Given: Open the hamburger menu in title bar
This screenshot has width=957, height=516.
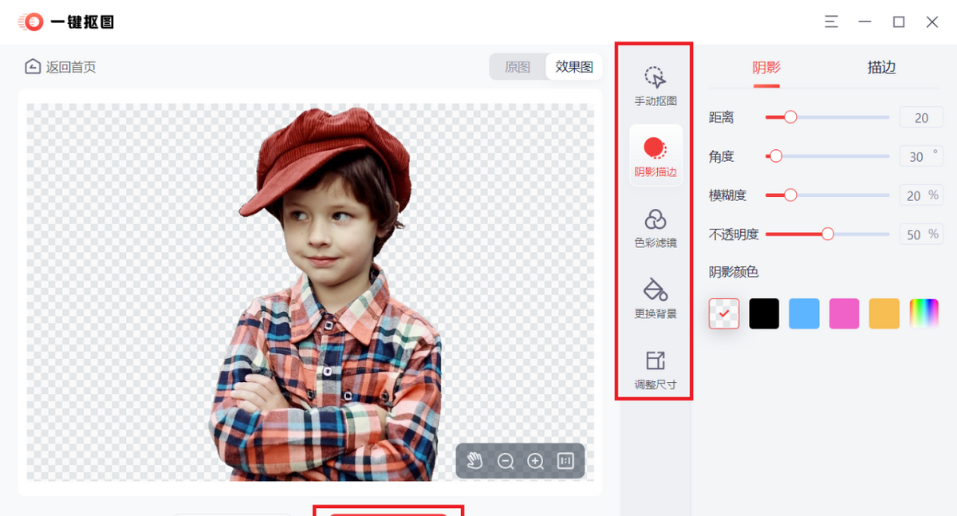Looking at the screenshot, I should point(832,22).
